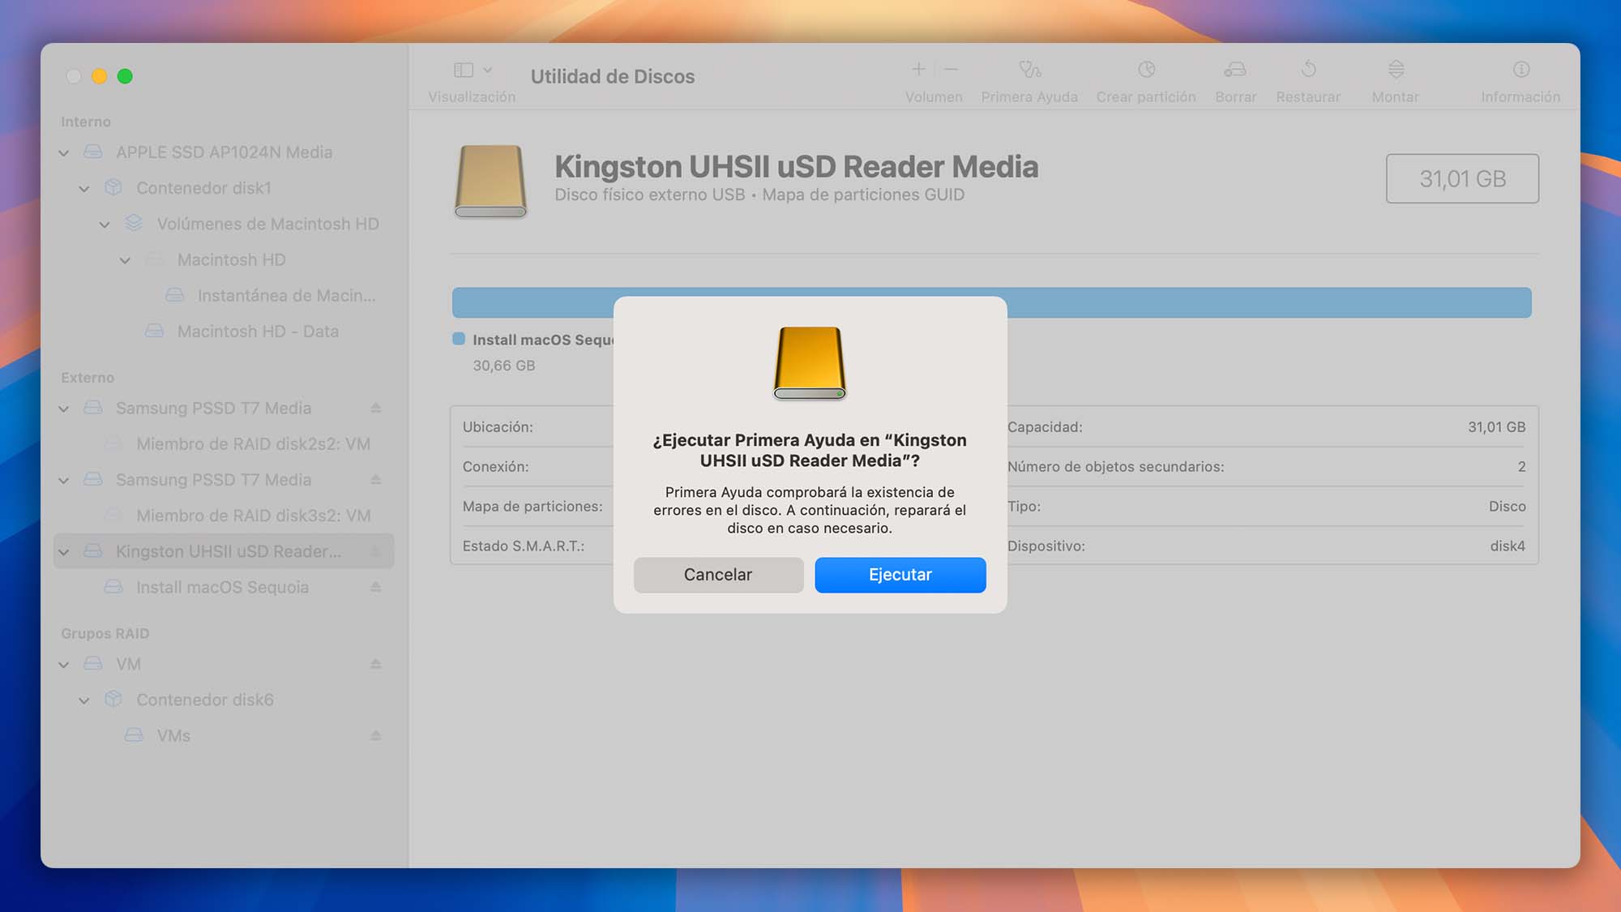Viewport: 1621px width, 912px height.
Task: Collapse the Contenedor disk1 chevron
Action: click(84, 189)
